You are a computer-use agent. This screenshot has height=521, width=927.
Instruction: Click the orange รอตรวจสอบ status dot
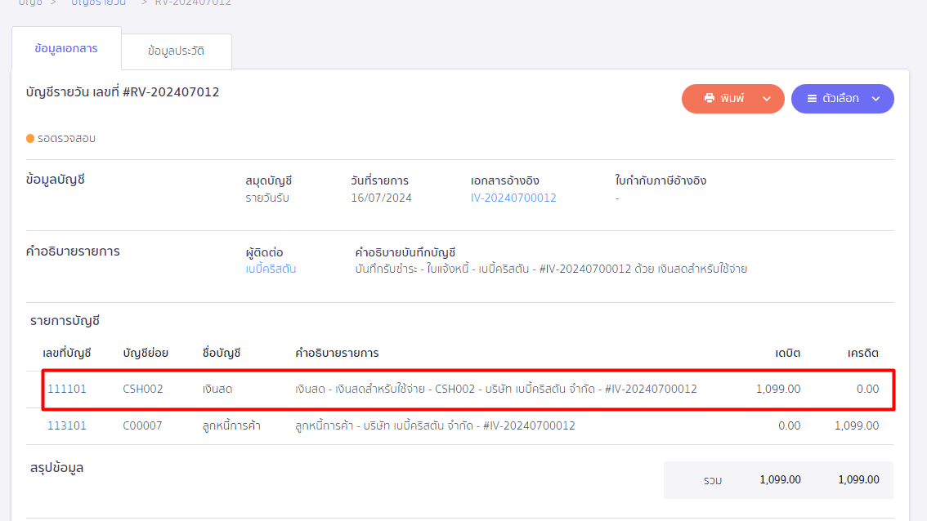(x=29, y=138)
